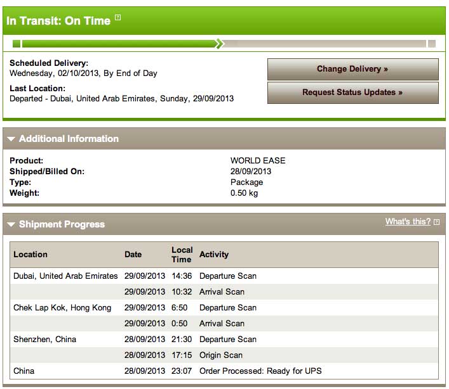
Task: Click the Local Time column header
Action: click(x=182, y=255)
